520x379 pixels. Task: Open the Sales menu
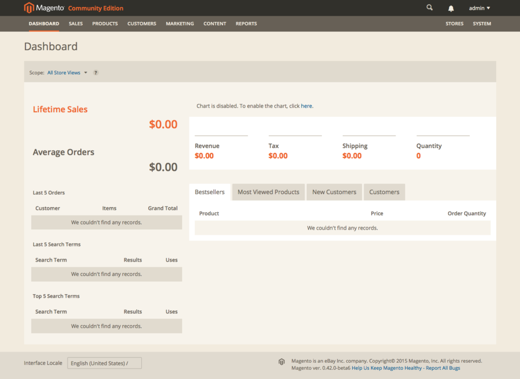75,23
